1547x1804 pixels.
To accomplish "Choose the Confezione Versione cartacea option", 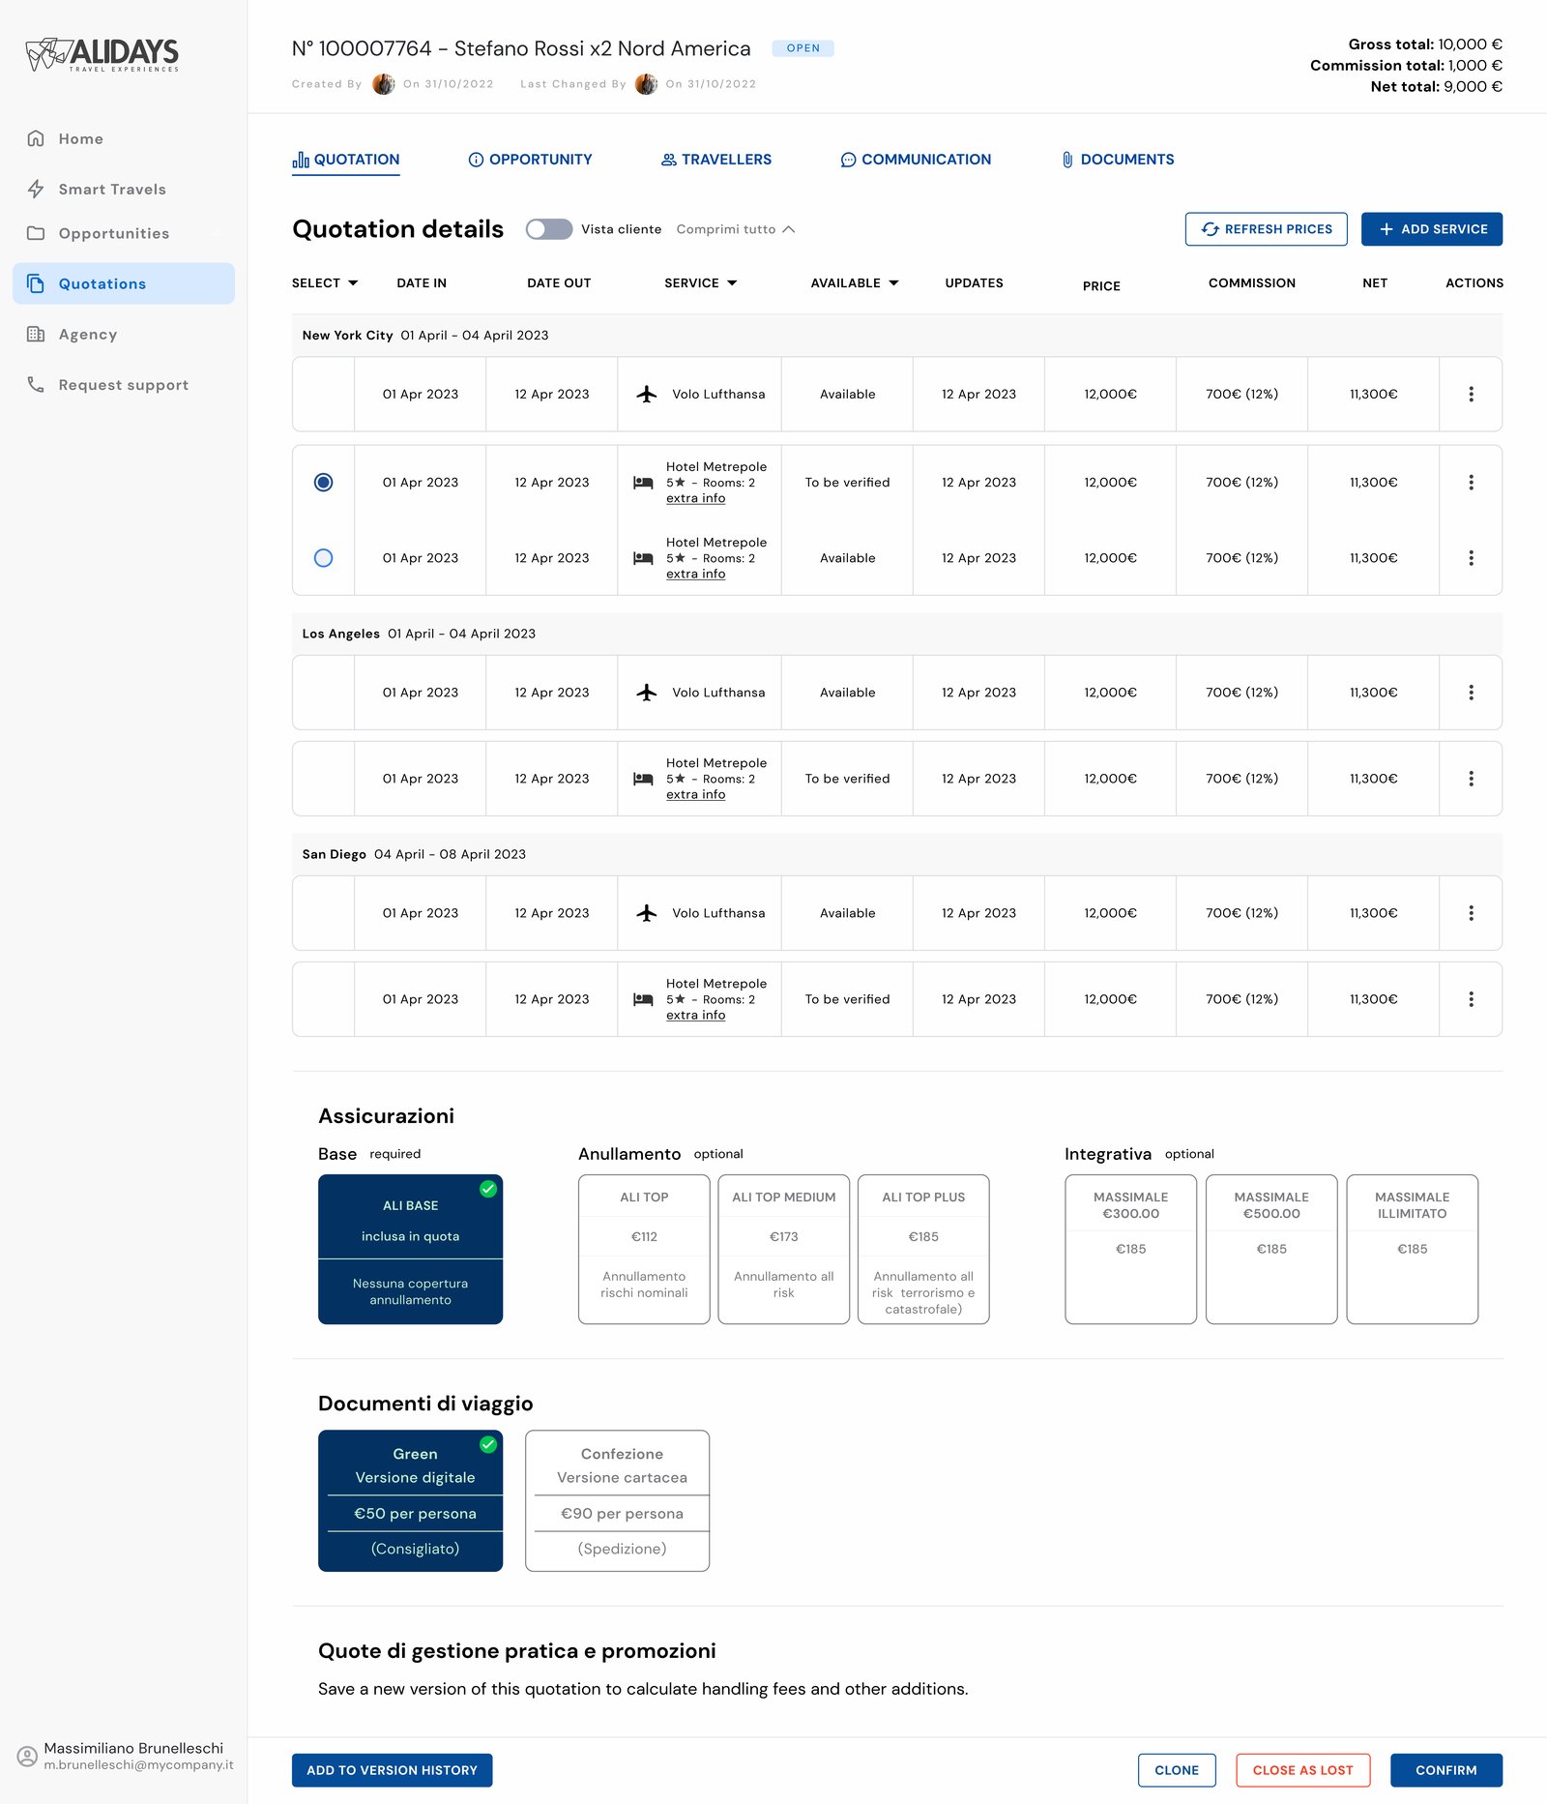I will point(617,1500).
